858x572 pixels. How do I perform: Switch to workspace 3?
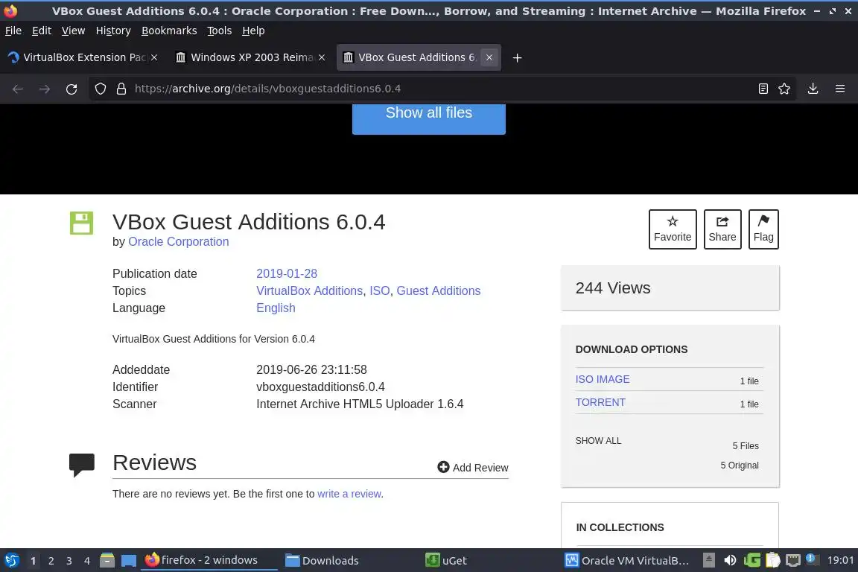[69, 561]
